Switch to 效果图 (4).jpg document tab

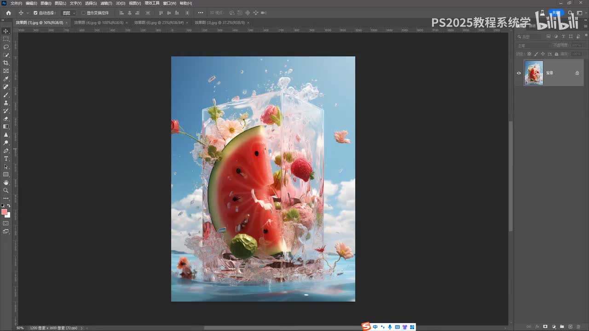tap(98, 22)
